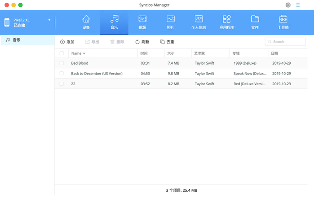Select the song titled 22
The height and width of the screenshot is (197, 314).
click(73, 84)
